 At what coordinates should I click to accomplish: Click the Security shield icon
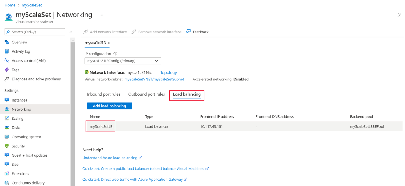coord(7,146)
